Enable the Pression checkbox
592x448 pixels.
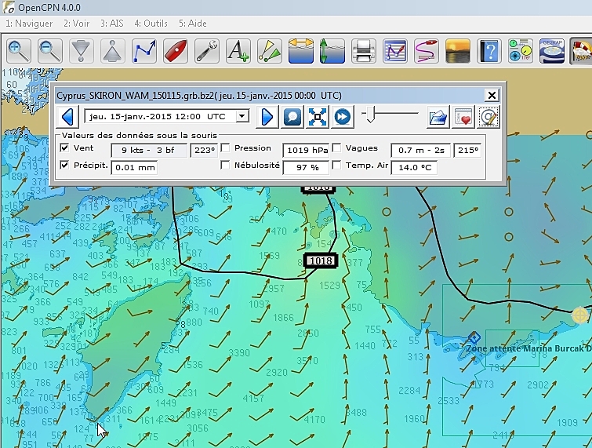pyautogui.click(x=225, y=148)
